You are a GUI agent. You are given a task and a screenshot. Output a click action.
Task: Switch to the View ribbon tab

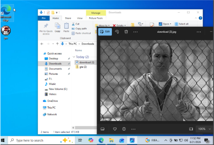(80, 18)
